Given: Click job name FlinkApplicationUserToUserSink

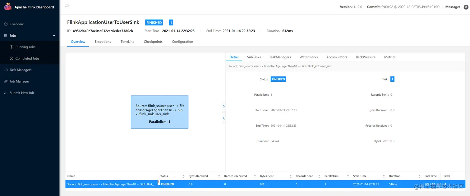Looking at the screenshot, I should pos(103,22).
